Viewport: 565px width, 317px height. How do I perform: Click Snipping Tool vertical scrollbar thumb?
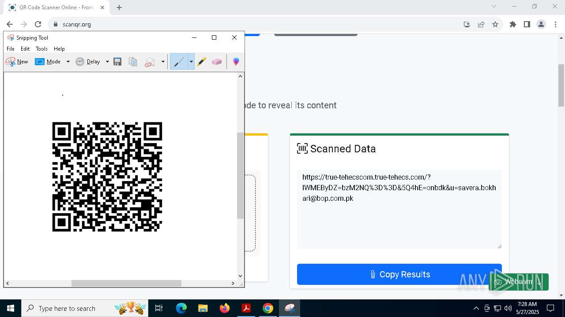pos(240,175)
